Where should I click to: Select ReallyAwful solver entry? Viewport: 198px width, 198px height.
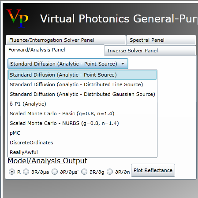click(82, 152)
